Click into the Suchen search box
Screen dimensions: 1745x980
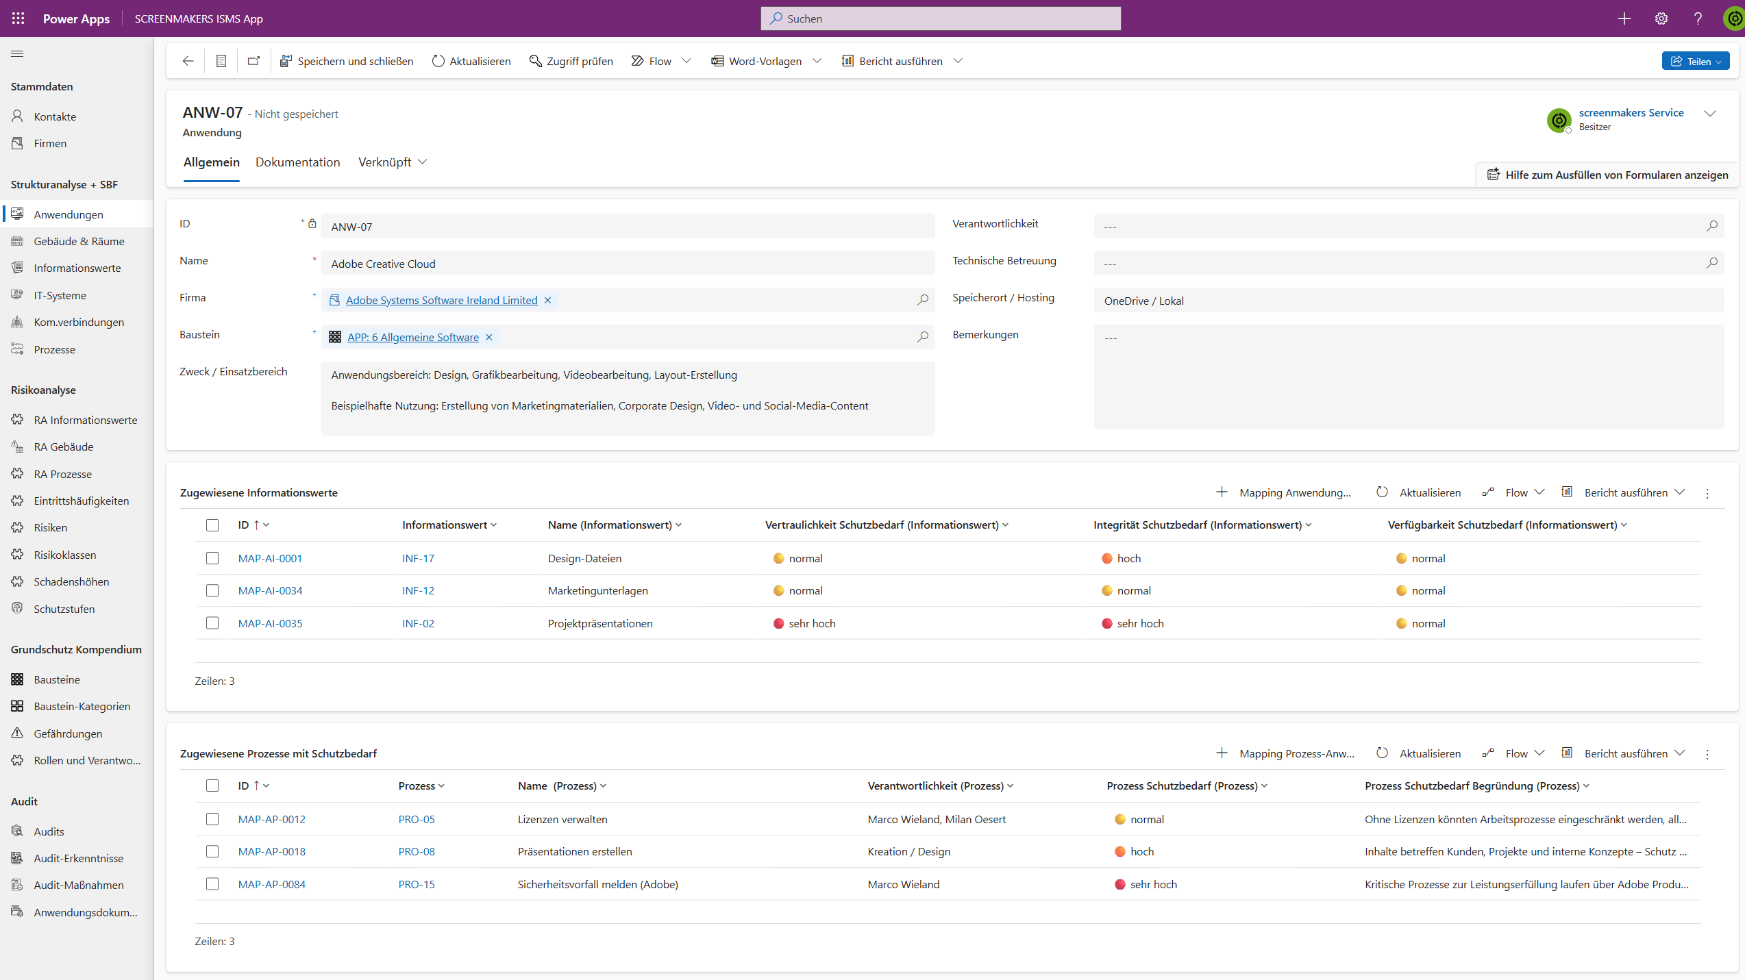tap(940, 18)
